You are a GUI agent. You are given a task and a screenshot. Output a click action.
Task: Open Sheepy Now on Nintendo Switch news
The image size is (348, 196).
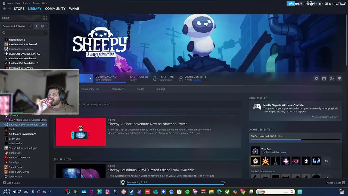point(148,124)
